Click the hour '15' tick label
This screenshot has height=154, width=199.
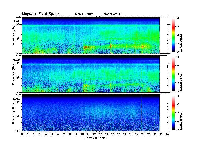pyautogui.click(x=113, y=134)
